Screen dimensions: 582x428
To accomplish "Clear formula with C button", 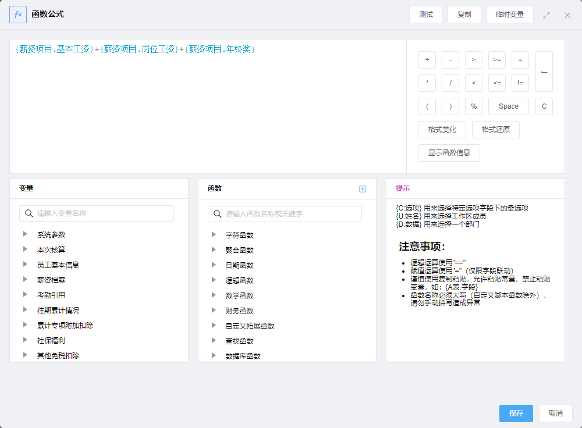I will coord(544,106).
